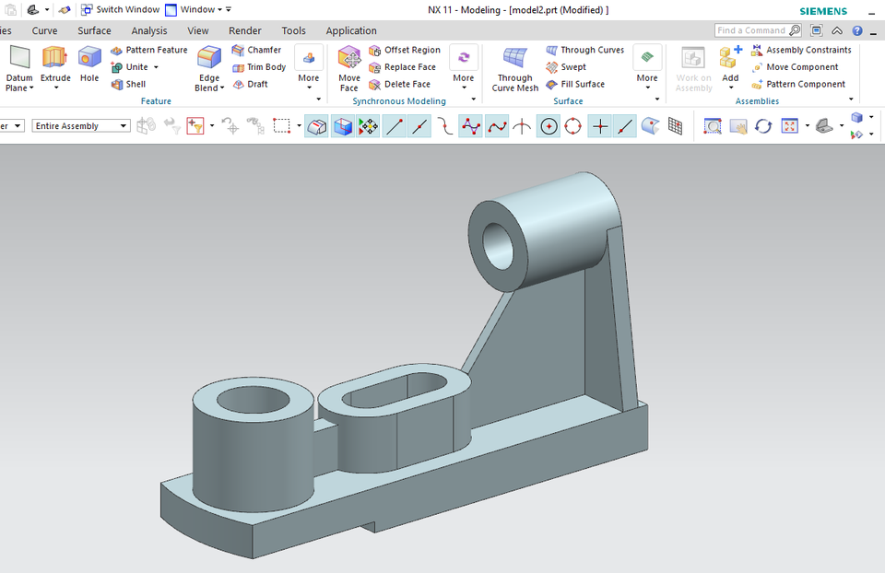Switch to the Analysis tab
This screenshot has height=573, width=885.
pos(148,29)
